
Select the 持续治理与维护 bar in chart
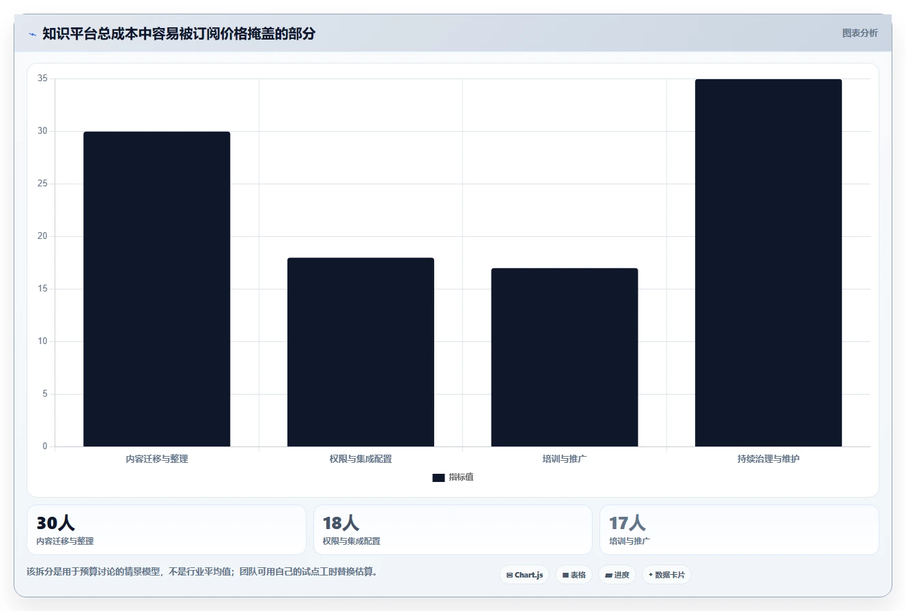[768, 263]
